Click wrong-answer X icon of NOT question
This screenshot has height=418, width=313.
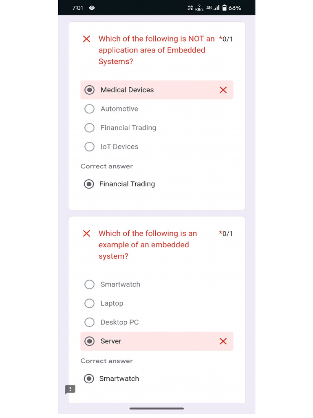tap(86, 39)
